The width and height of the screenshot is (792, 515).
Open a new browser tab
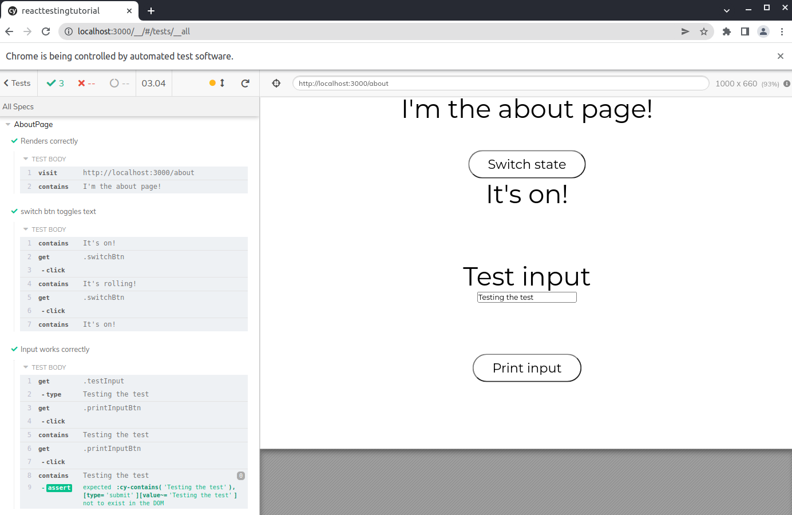tap(151, 11)
